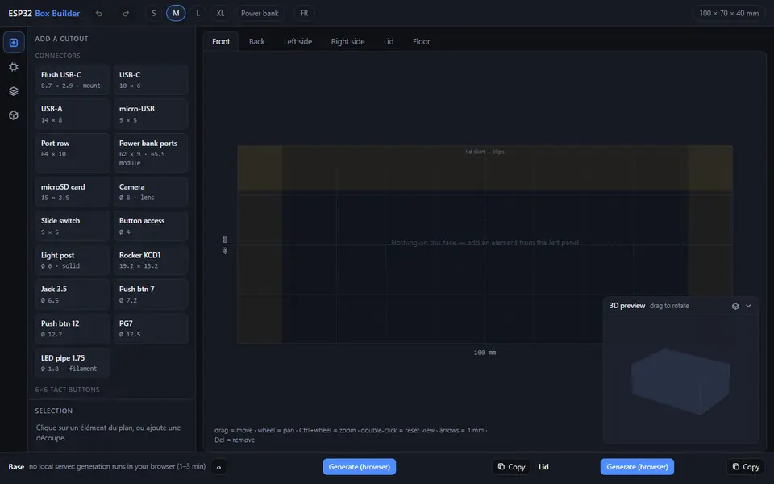Add a micro-USB cutout
The height and width of the screenshot is (484, 774).
point(151,114)
